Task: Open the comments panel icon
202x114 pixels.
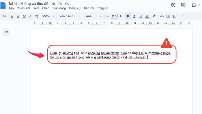Action: tap(183, 5)
